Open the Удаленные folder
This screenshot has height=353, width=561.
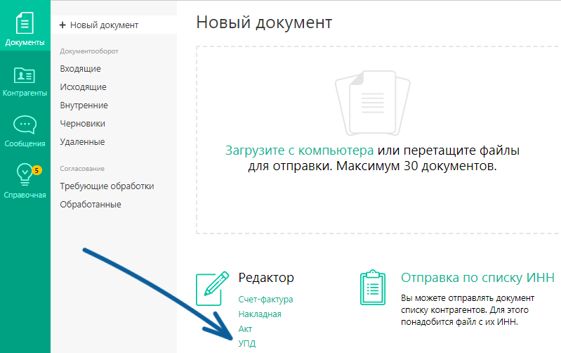point(82,141)
